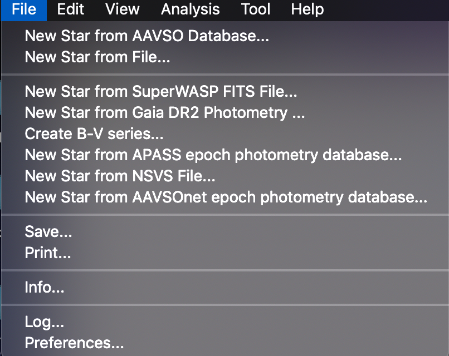449x356 pixels.
Task: Open the Analysis menu
Action: click(190, 9)
